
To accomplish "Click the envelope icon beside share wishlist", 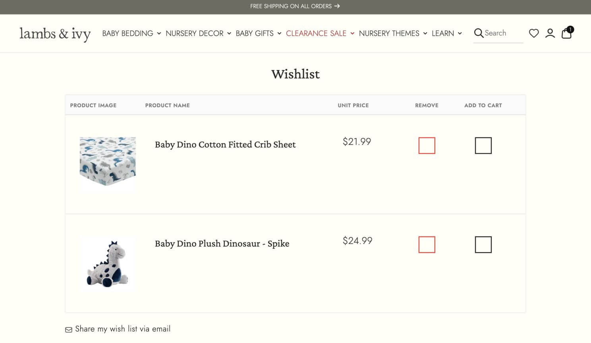I will coord(69,330).
